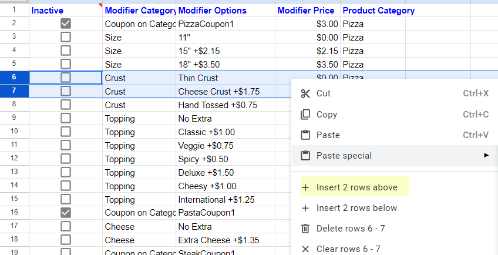
Task: Click Product Category header cell
Action: click(x=378, y=11)
